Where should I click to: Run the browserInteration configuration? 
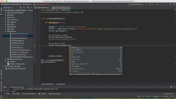point(147,4)
